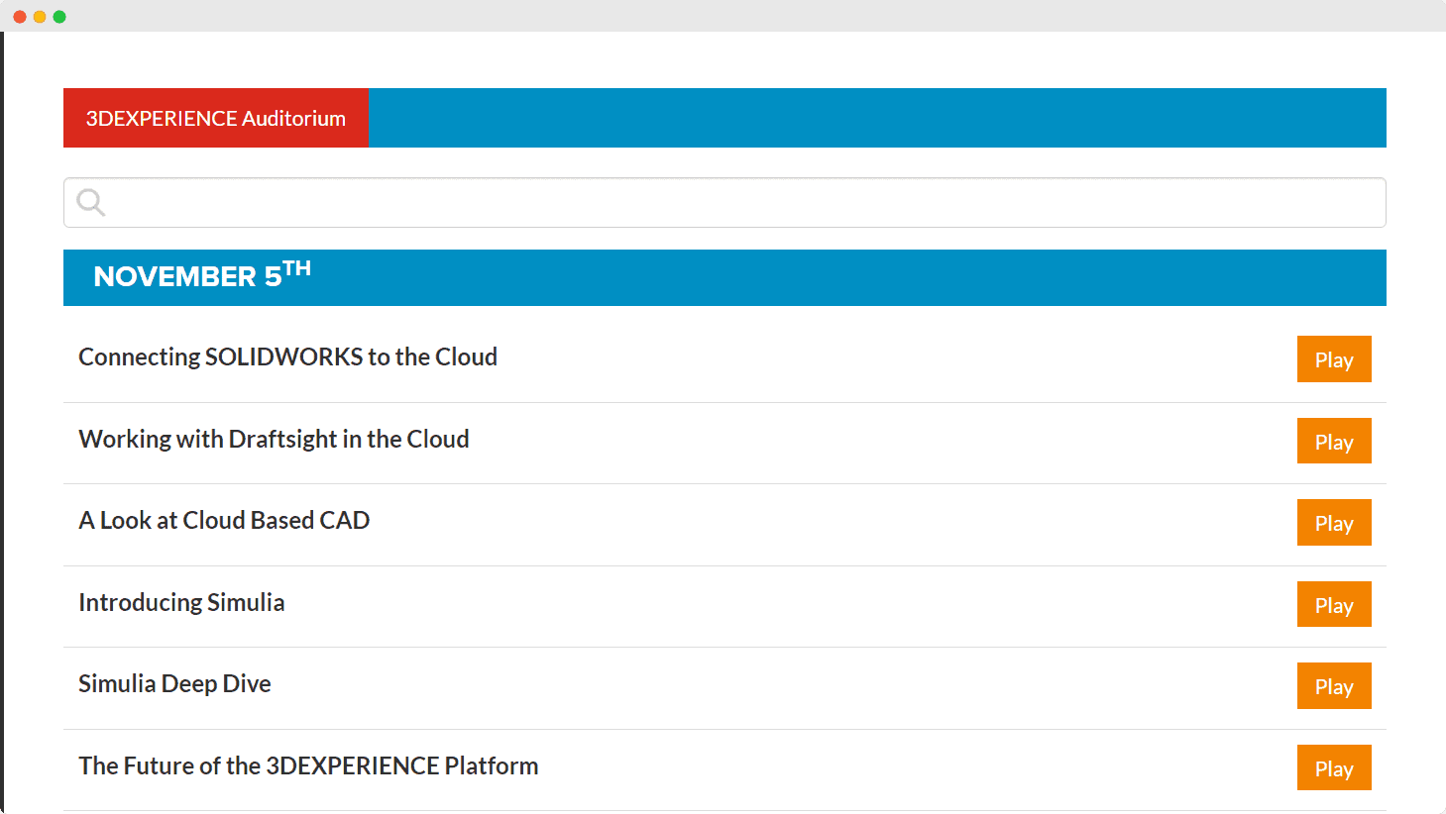Click the empty blue bar beside Auditorium tab
The width and height of the screenshot is (1446, 814).
coord(876,118)
